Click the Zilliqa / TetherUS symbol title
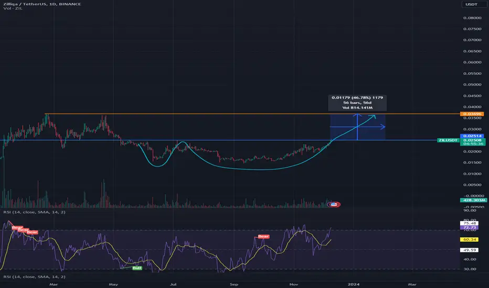 pos(42,4)
